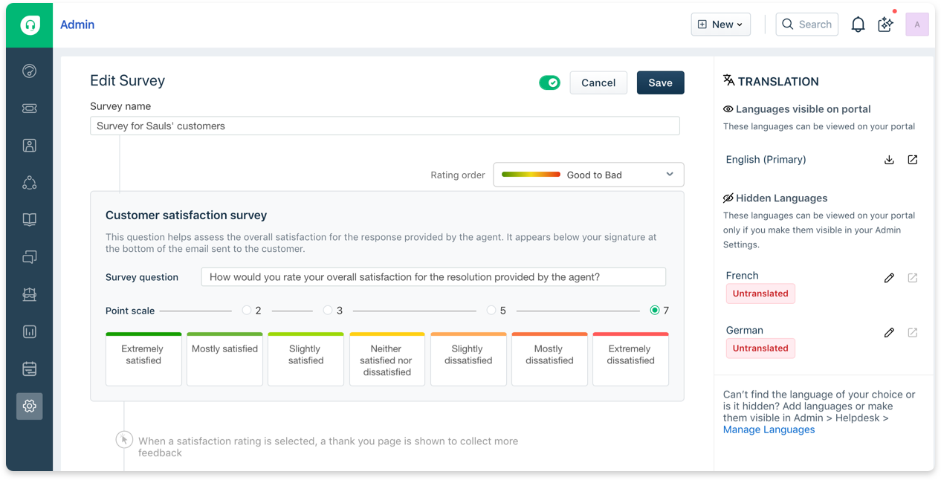Screen dimensions: 941x480
Task: Open Admin Settings with the gear icon
Action: [x=29, y=406]
